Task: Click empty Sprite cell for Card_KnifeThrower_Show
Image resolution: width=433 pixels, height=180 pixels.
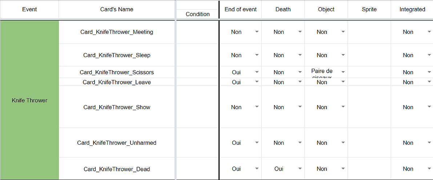Action: [369, 107]
